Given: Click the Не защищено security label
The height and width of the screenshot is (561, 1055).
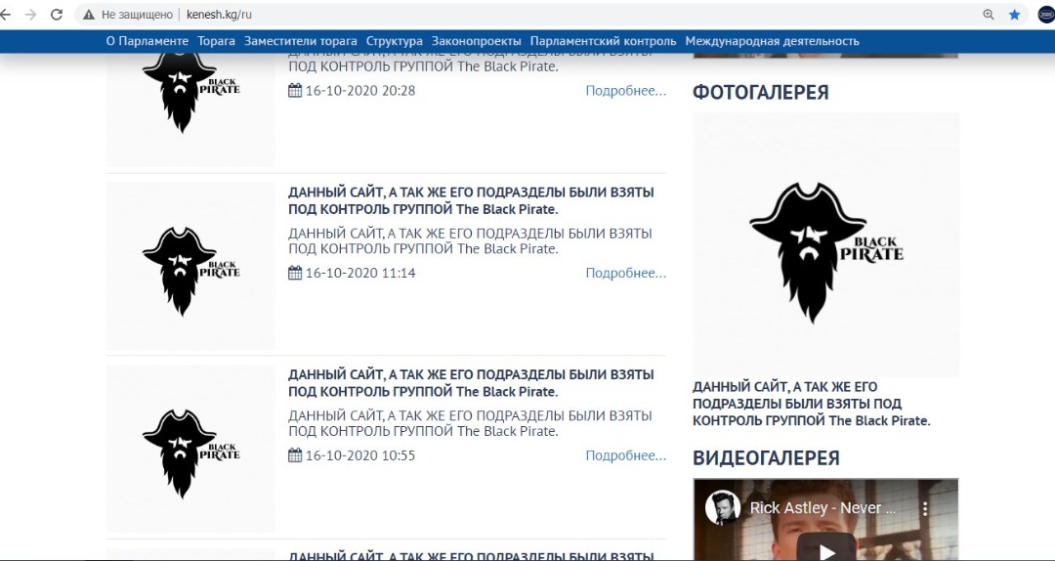Looking at the screenshot, I should [138, 15].
